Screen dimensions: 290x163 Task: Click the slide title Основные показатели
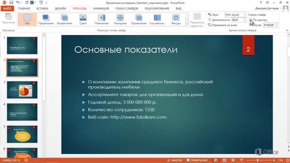pyautogui.click(x=126, y=49)
